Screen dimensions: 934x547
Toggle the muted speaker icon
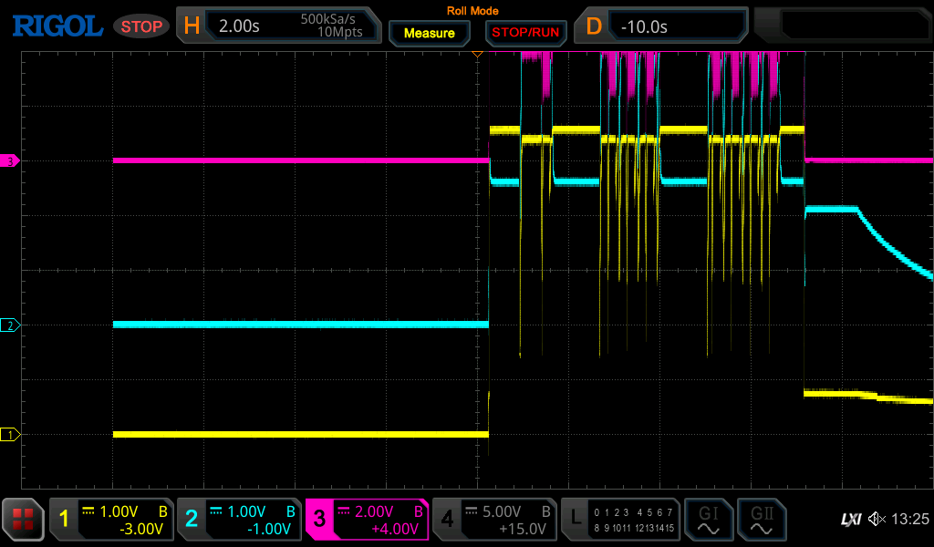point(877,519)
